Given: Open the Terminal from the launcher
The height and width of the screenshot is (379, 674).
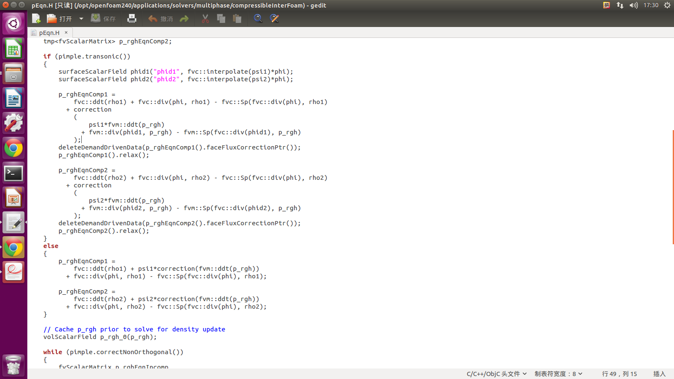Looking at the screenshot, I should click(x=13, y=173).
